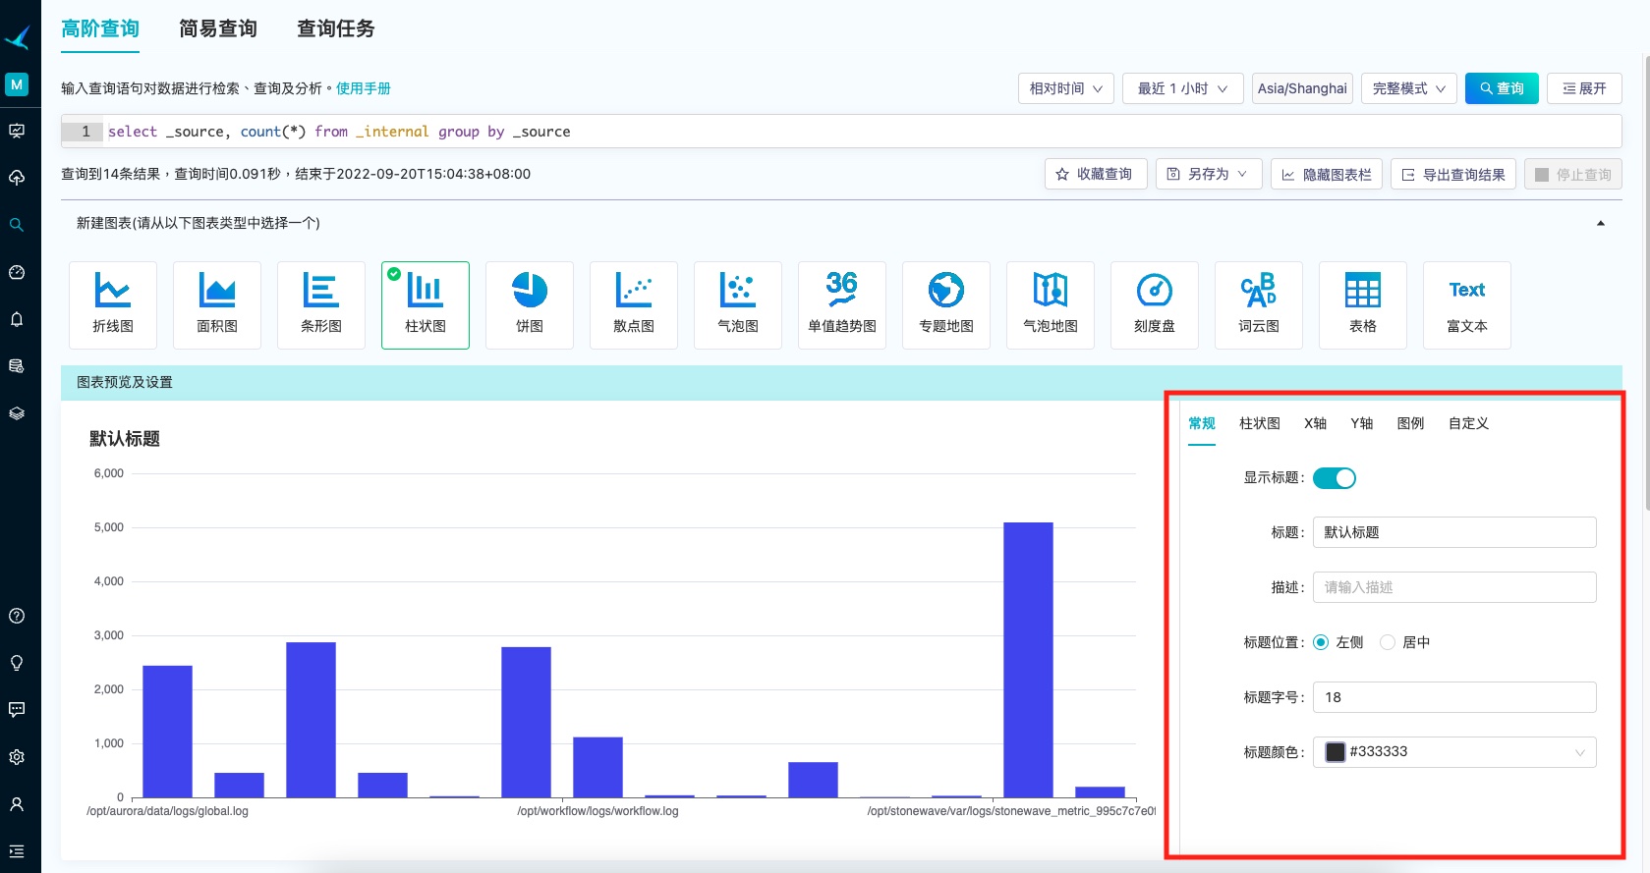Click the 导出查询结果 export button
Image resolution: width=1650 pixels, height=873 pixels.
[x=1453, y=174]
